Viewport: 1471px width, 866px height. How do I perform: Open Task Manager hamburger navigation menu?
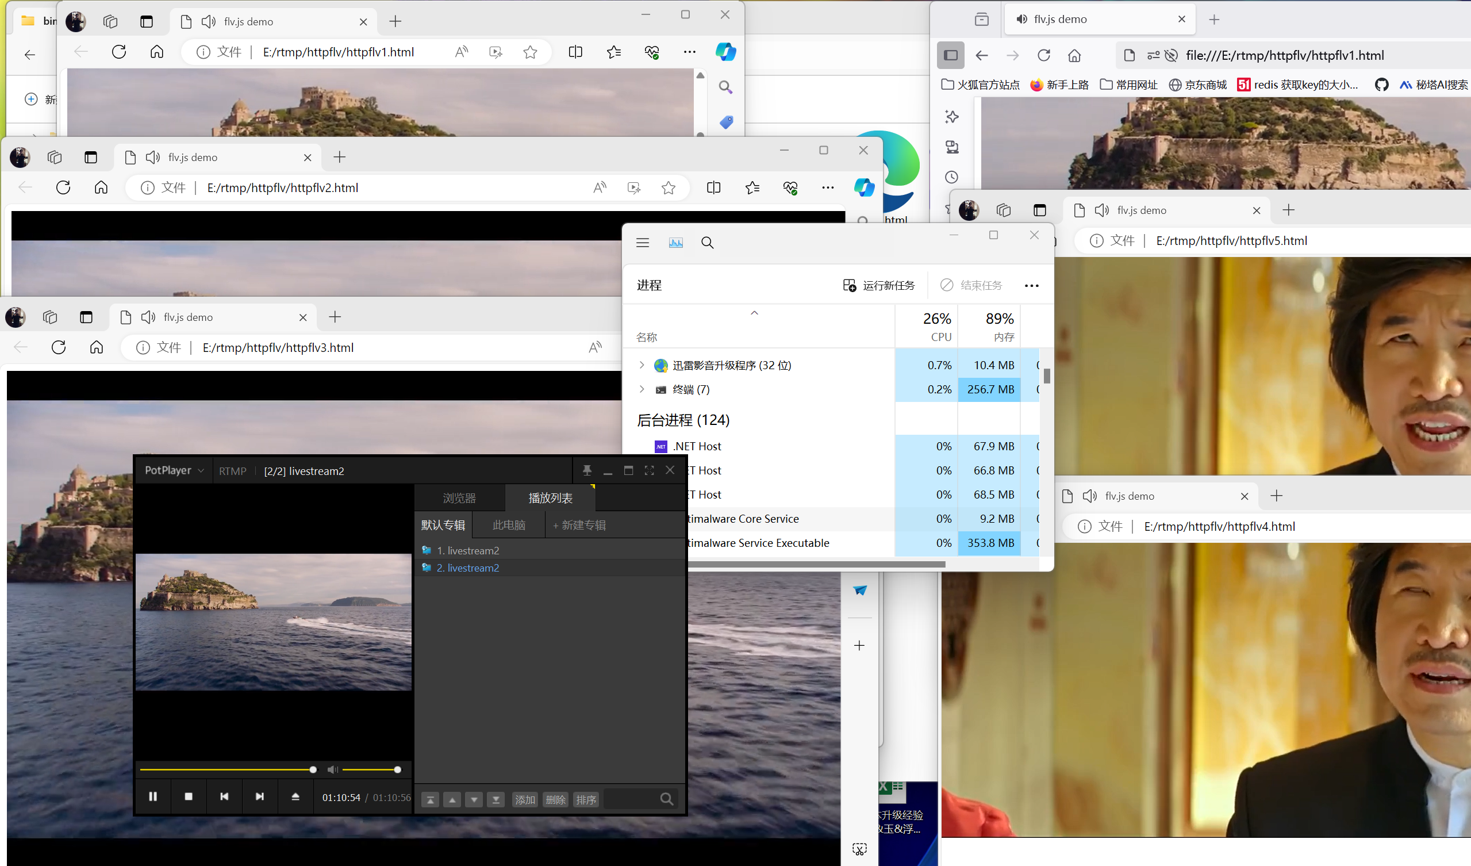643,243
